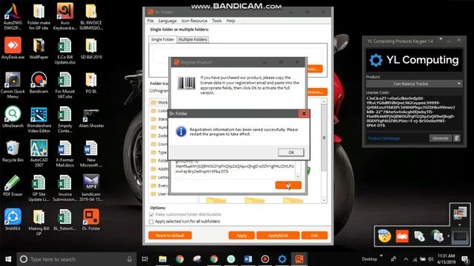Open the AutoDWG DWG2P desktop shortcut
Screen dimensions: 474x266
[x=13, y=16]
